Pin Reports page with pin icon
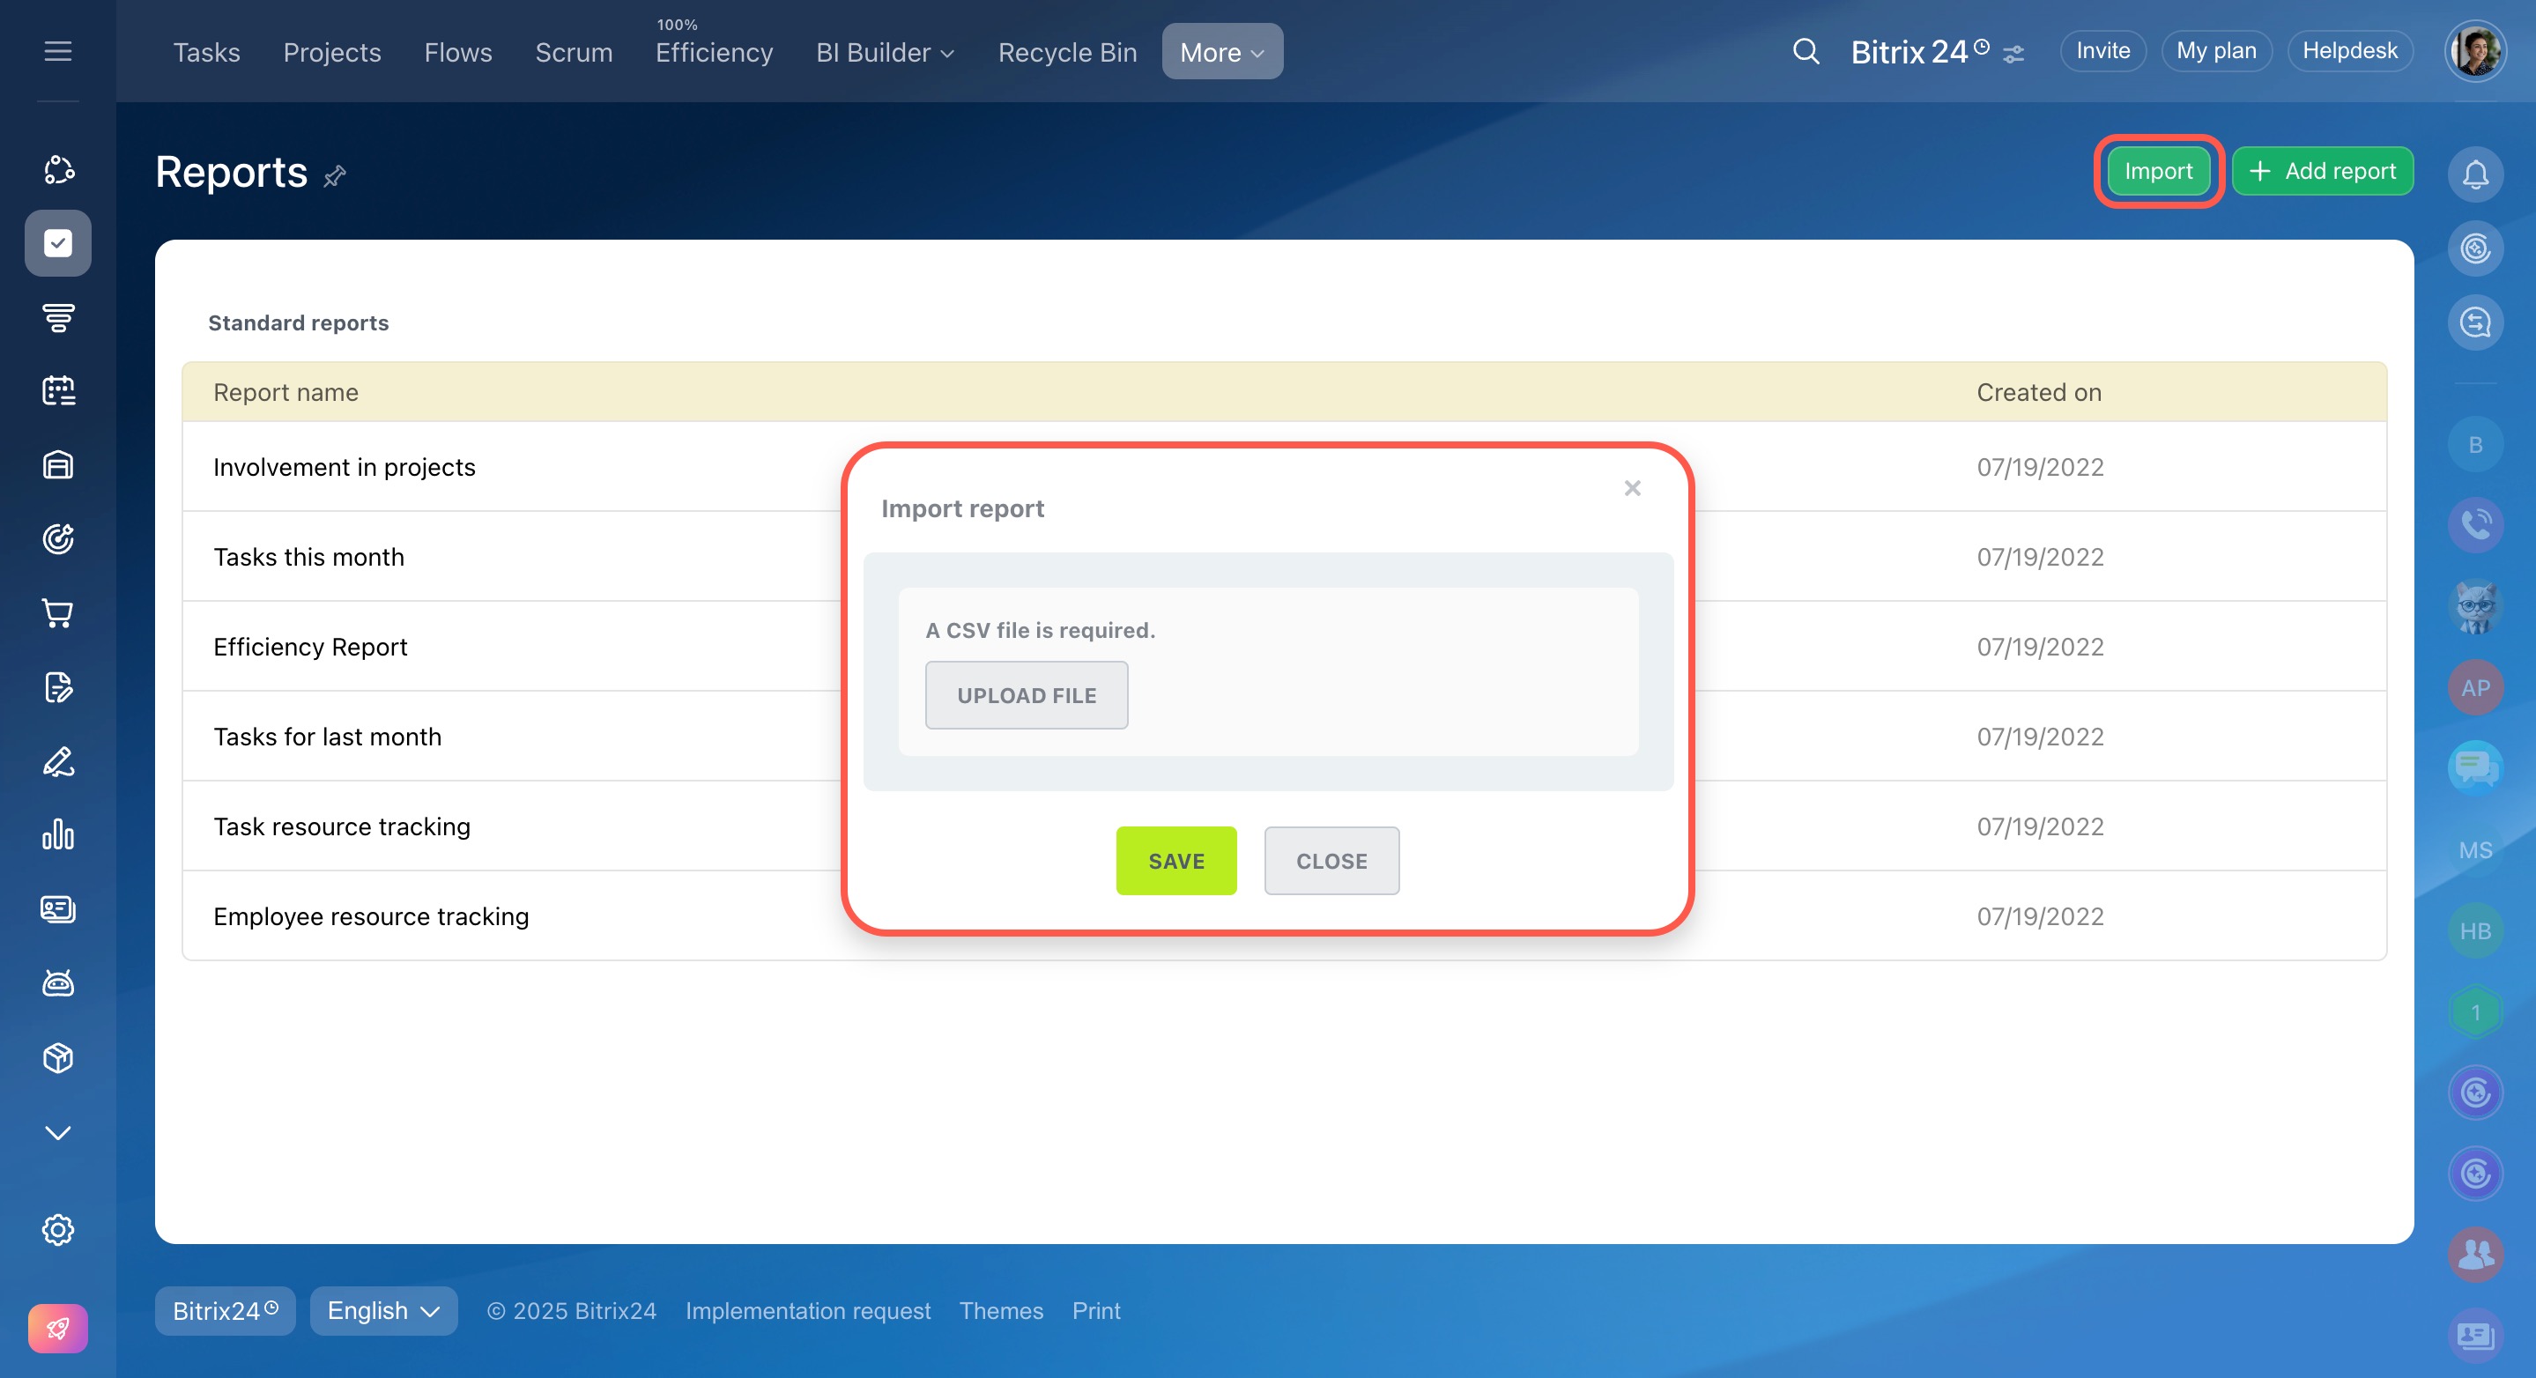The height and width of the screenshot is (1378, 2536). tap(335, 176)
